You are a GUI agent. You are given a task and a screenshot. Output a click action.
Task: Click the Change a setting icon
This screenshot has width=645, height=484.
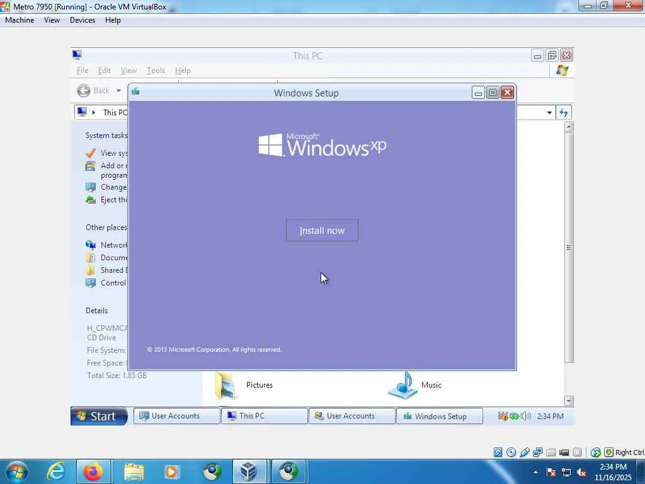point(91,187)
